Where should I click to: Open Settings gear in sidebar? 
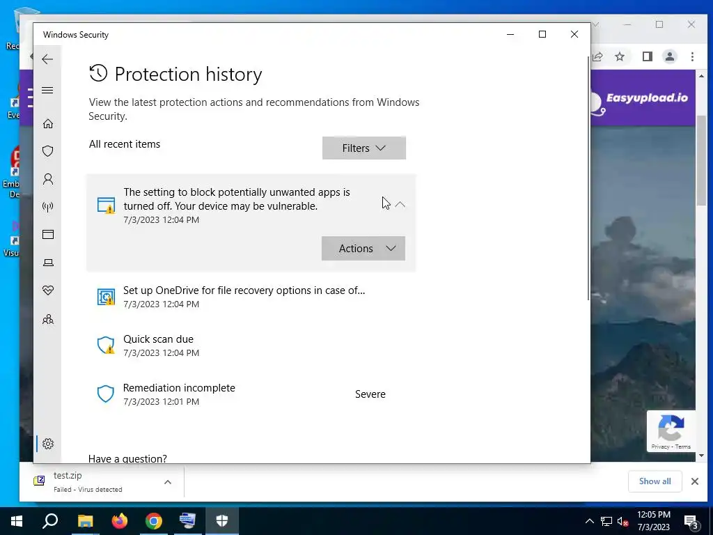click(x=48, y=444)
